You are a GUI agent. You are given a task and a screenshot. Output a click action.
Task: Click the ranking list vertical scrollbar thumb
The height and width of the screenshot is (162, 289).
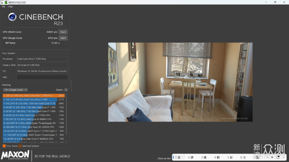click(x=66, y=116)
